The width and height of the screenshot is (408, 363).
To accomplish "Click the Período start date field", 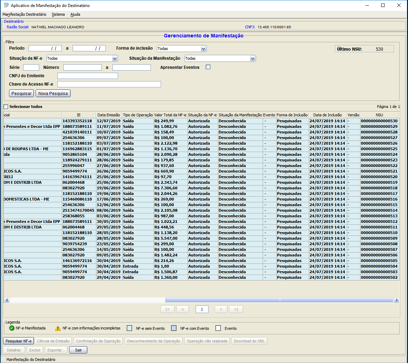I will (45, 49).
